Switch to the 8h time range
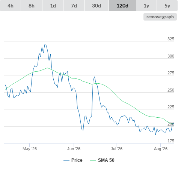 [32, 6]
